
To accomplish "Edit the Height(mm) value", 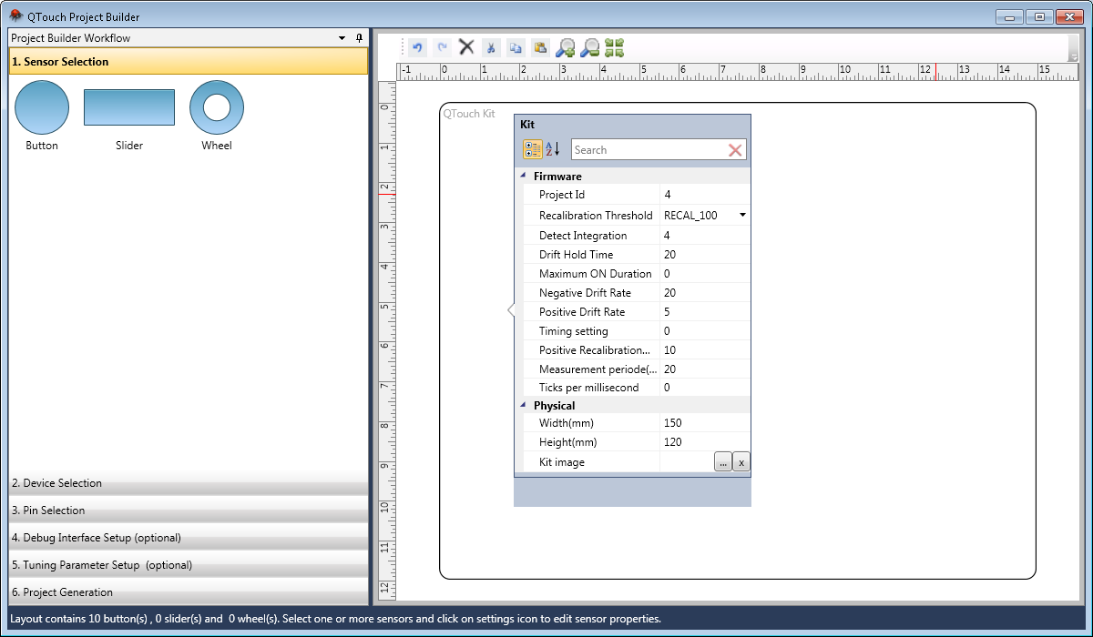I will pyautogui.click(x=705, y=442).
